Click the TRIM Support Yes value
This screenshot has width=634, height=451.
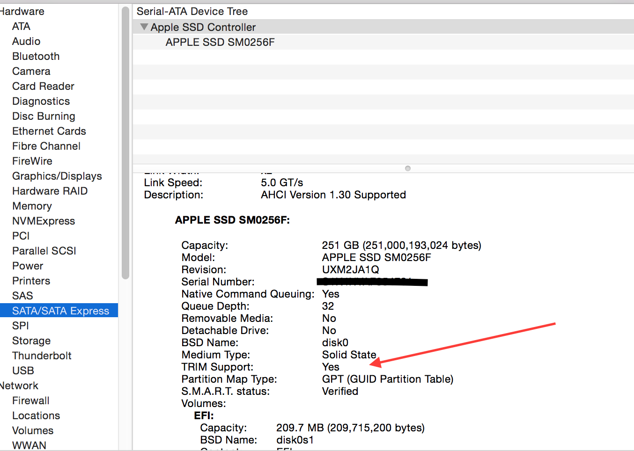coord(331,367)
